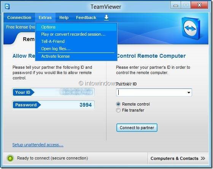This screenshot has width=213, height=169.
Task: Click the green ready status indicator
Action: [x=10, y=158]
